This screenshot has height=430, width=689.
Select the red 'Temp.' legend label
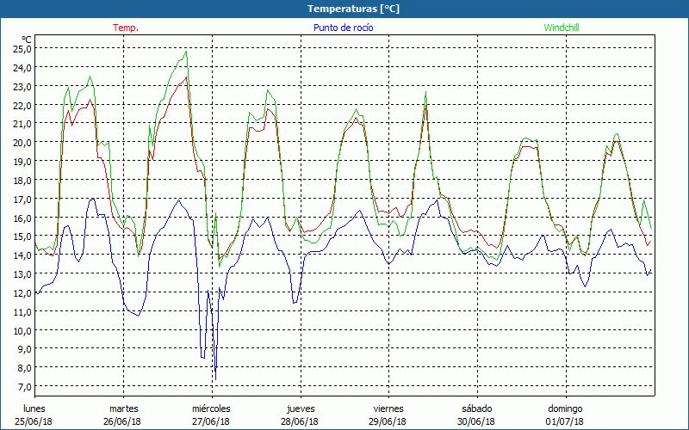pyautogui.click(x=126, y=28)
